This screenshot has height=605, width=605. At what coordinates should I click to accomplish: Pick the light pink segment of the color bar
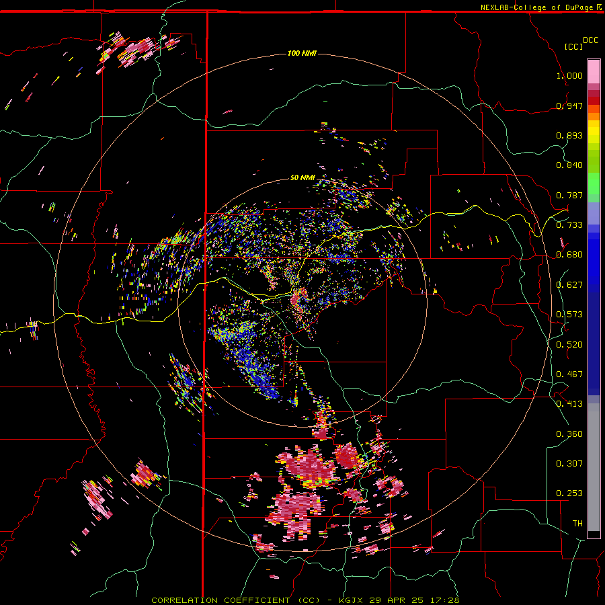coord(594,71)
